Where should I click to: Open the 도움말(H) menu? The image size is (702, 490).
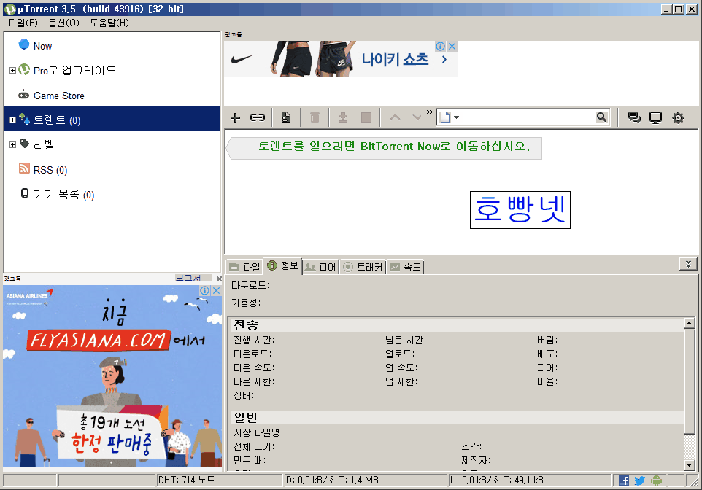pos(109,23)
